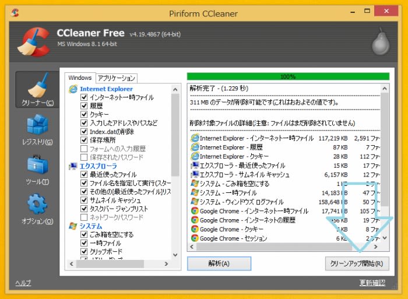Uncheck the インターネット一時ファイル checkbox
Image resolution: width=408 pixels, height=299 pixels.
84,97
